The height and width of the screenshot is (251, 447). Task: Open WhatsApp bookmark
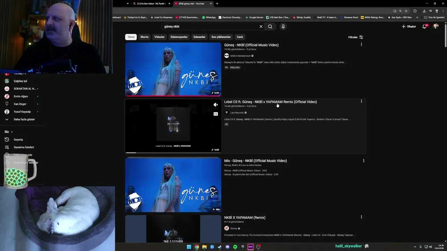coord(209,17)
